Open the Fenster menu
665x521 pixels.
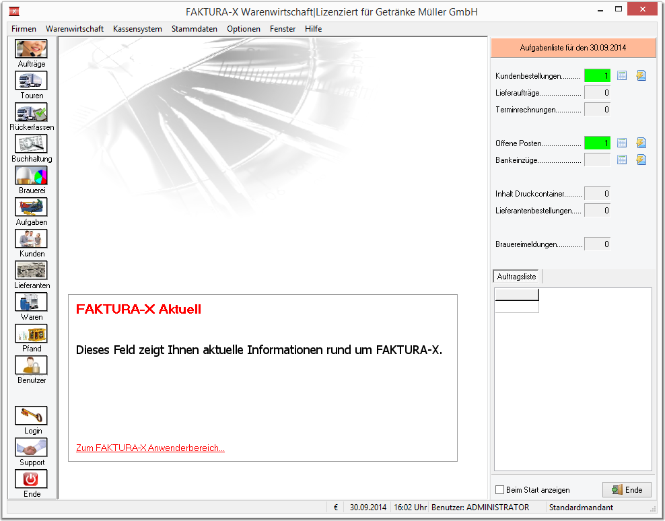pos(283,29)
